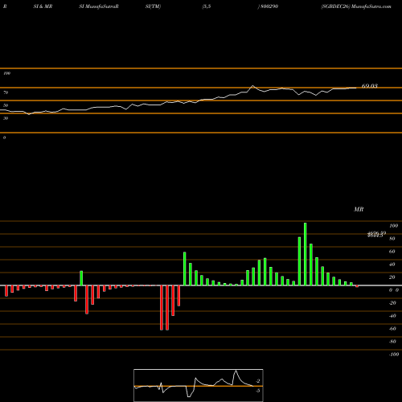Click the -100 label on MR axis
The height and width of the screenshot is (402, 402).
(x=394, y=355)
